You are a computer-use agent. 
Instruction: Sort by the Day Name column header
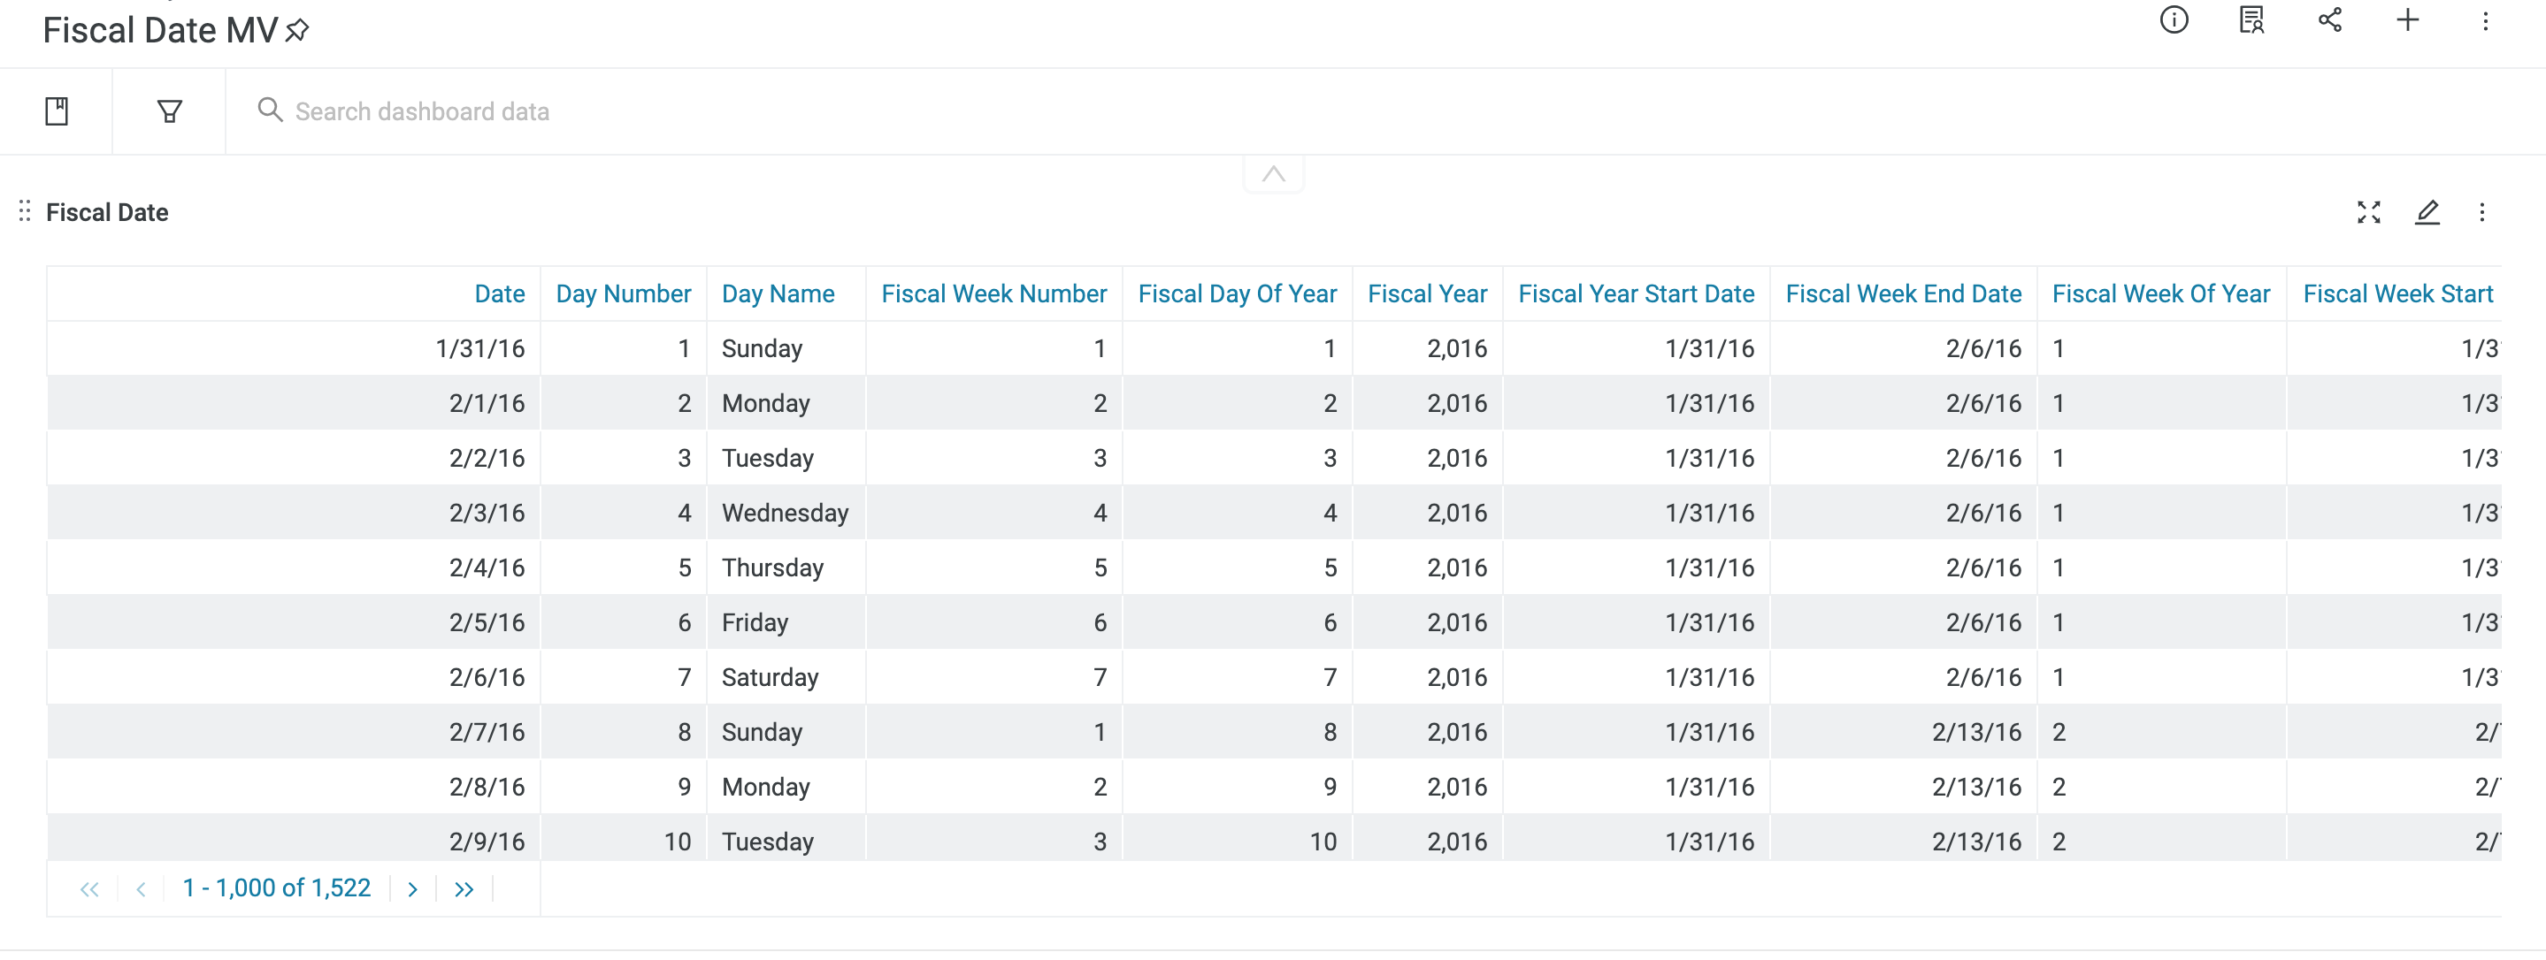778,294
